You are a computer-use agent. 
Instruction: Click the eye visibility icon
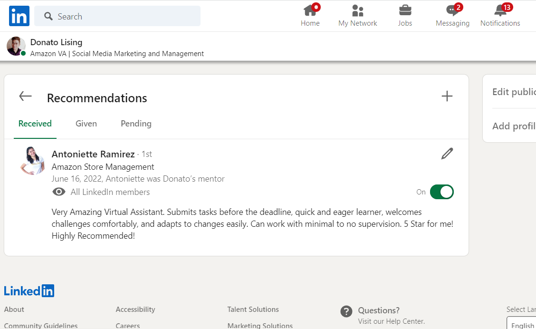[x=59, y=192]
